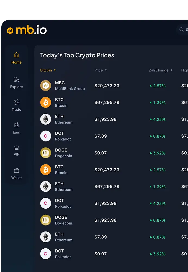The width and height of the screenshot is (188, 272).
Task: Open the VIP crown icon
Action: click(17, 147)
